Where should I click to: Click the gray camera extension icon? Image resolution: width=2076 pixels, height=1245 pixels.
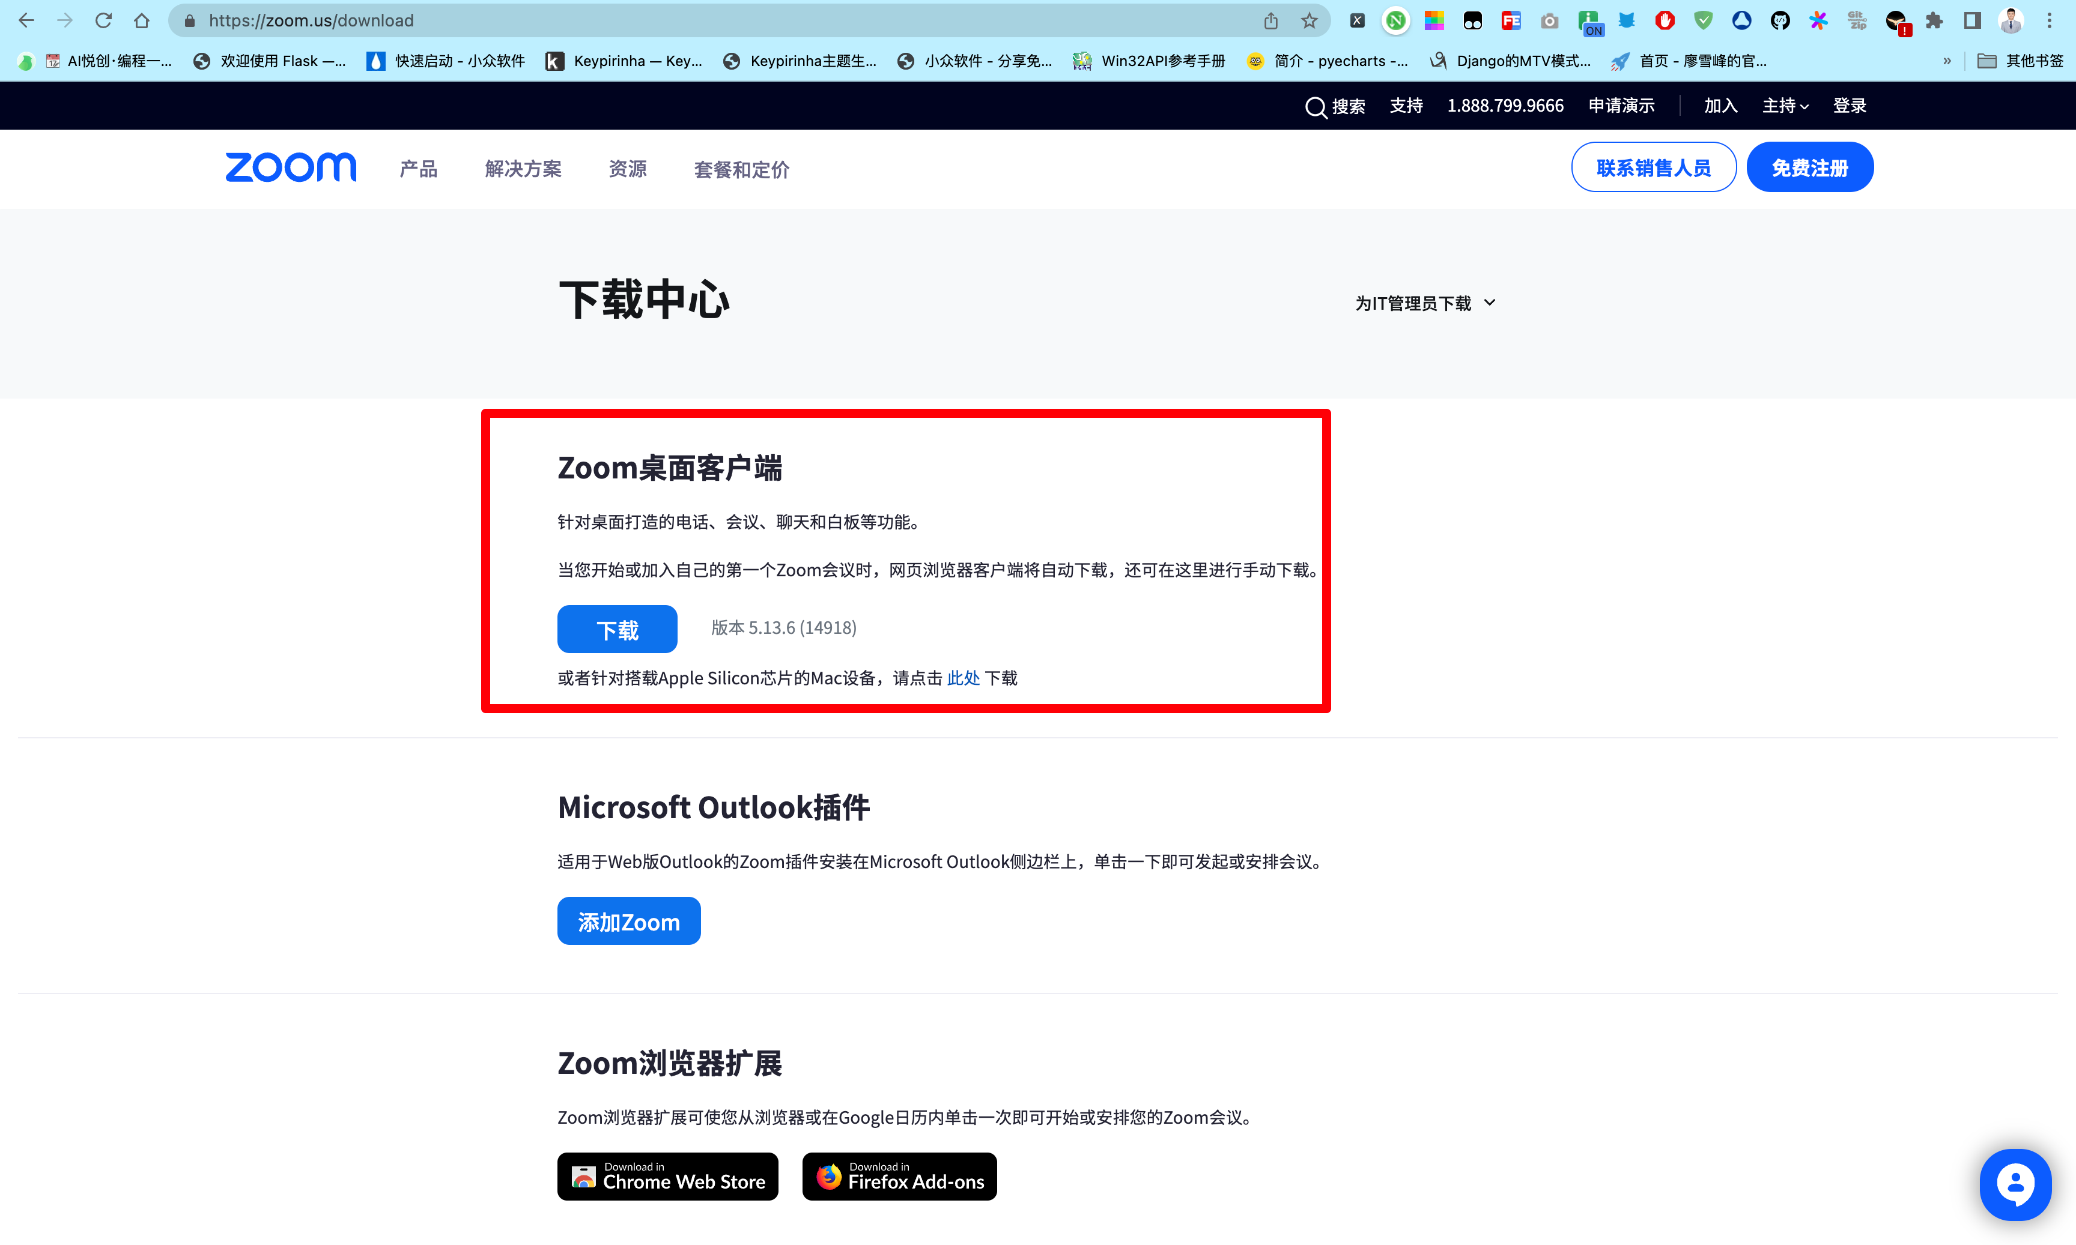[x=1550, y=20]
